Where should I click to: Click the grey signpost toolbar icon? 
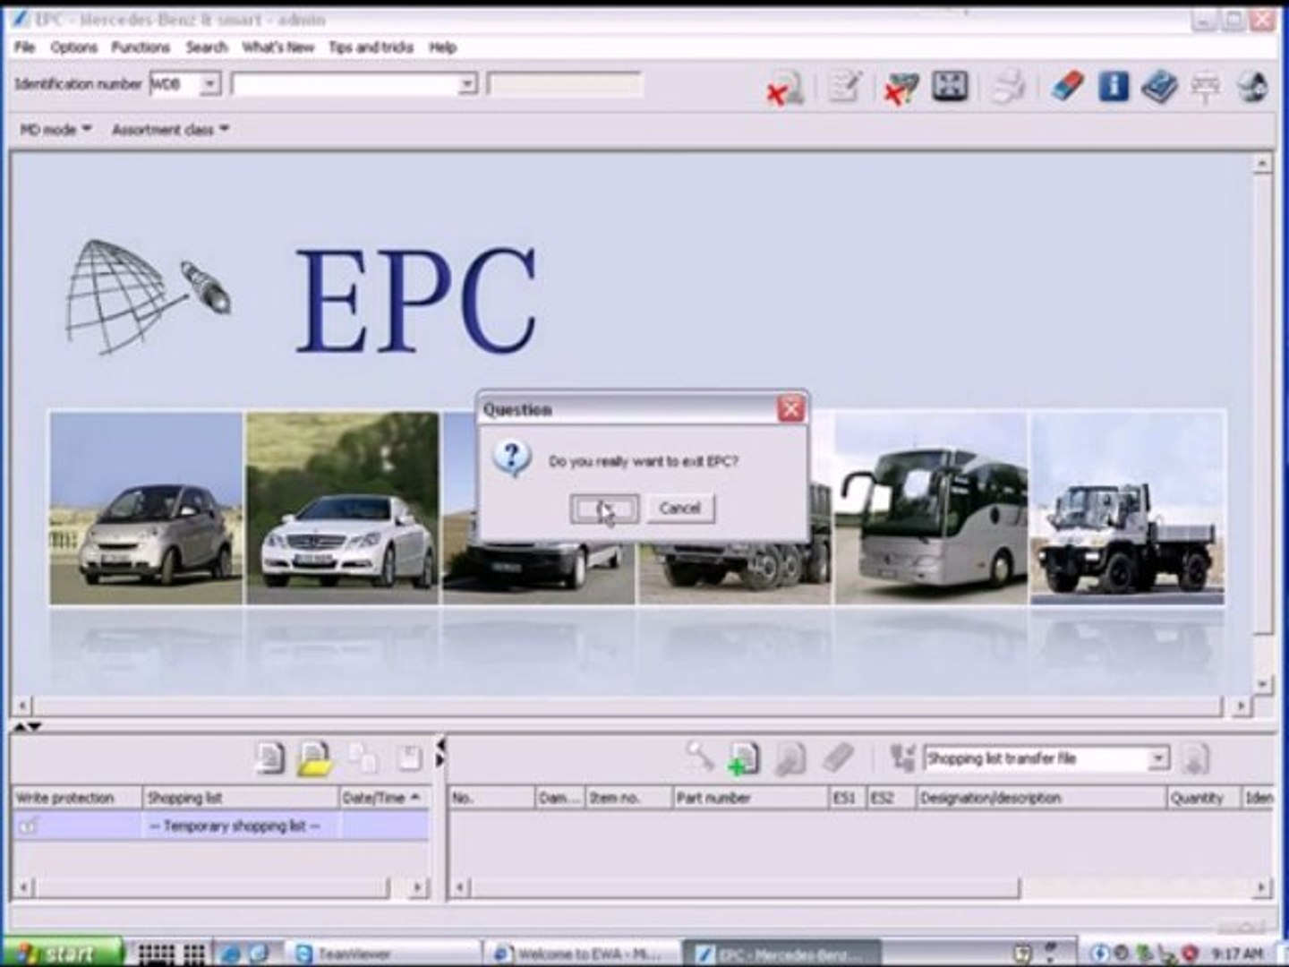(x=1205, y=87)
